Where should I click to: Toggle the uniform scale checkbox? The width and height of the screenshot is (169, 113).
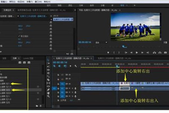[x=19, y=36]
